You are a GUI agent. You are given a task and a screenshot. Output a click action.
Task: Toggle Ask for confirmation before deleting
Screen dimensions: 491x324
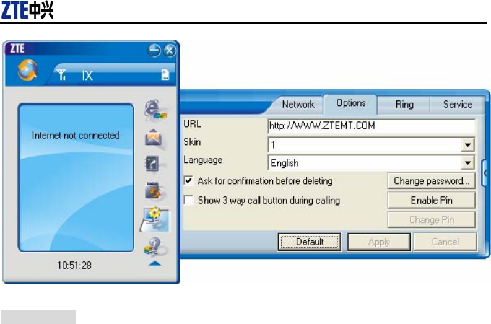(188, 181)
